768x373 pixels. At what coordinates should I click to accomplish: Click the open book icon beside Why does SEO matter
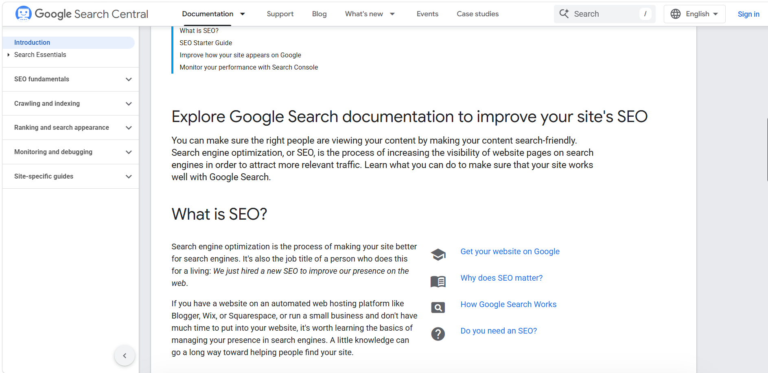(x=438, y=281)
